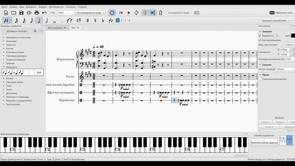Click the image capture camera icon
Image resolution: width=295 pixels, height=166 pixels.
(197, 13)
